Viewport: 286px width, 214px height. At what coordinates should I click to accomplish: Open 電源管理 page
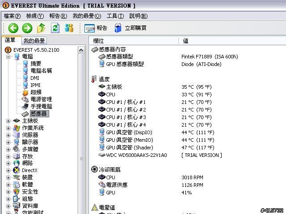tap(41, 99)
